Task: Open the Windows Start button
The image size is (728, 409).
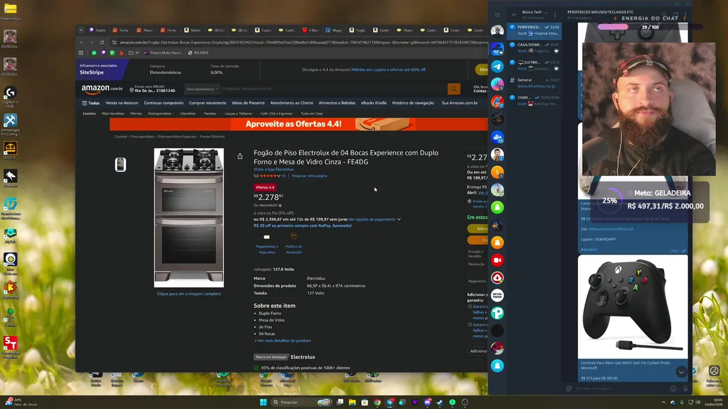Action: pyautogui.click(x=263, y=402)
